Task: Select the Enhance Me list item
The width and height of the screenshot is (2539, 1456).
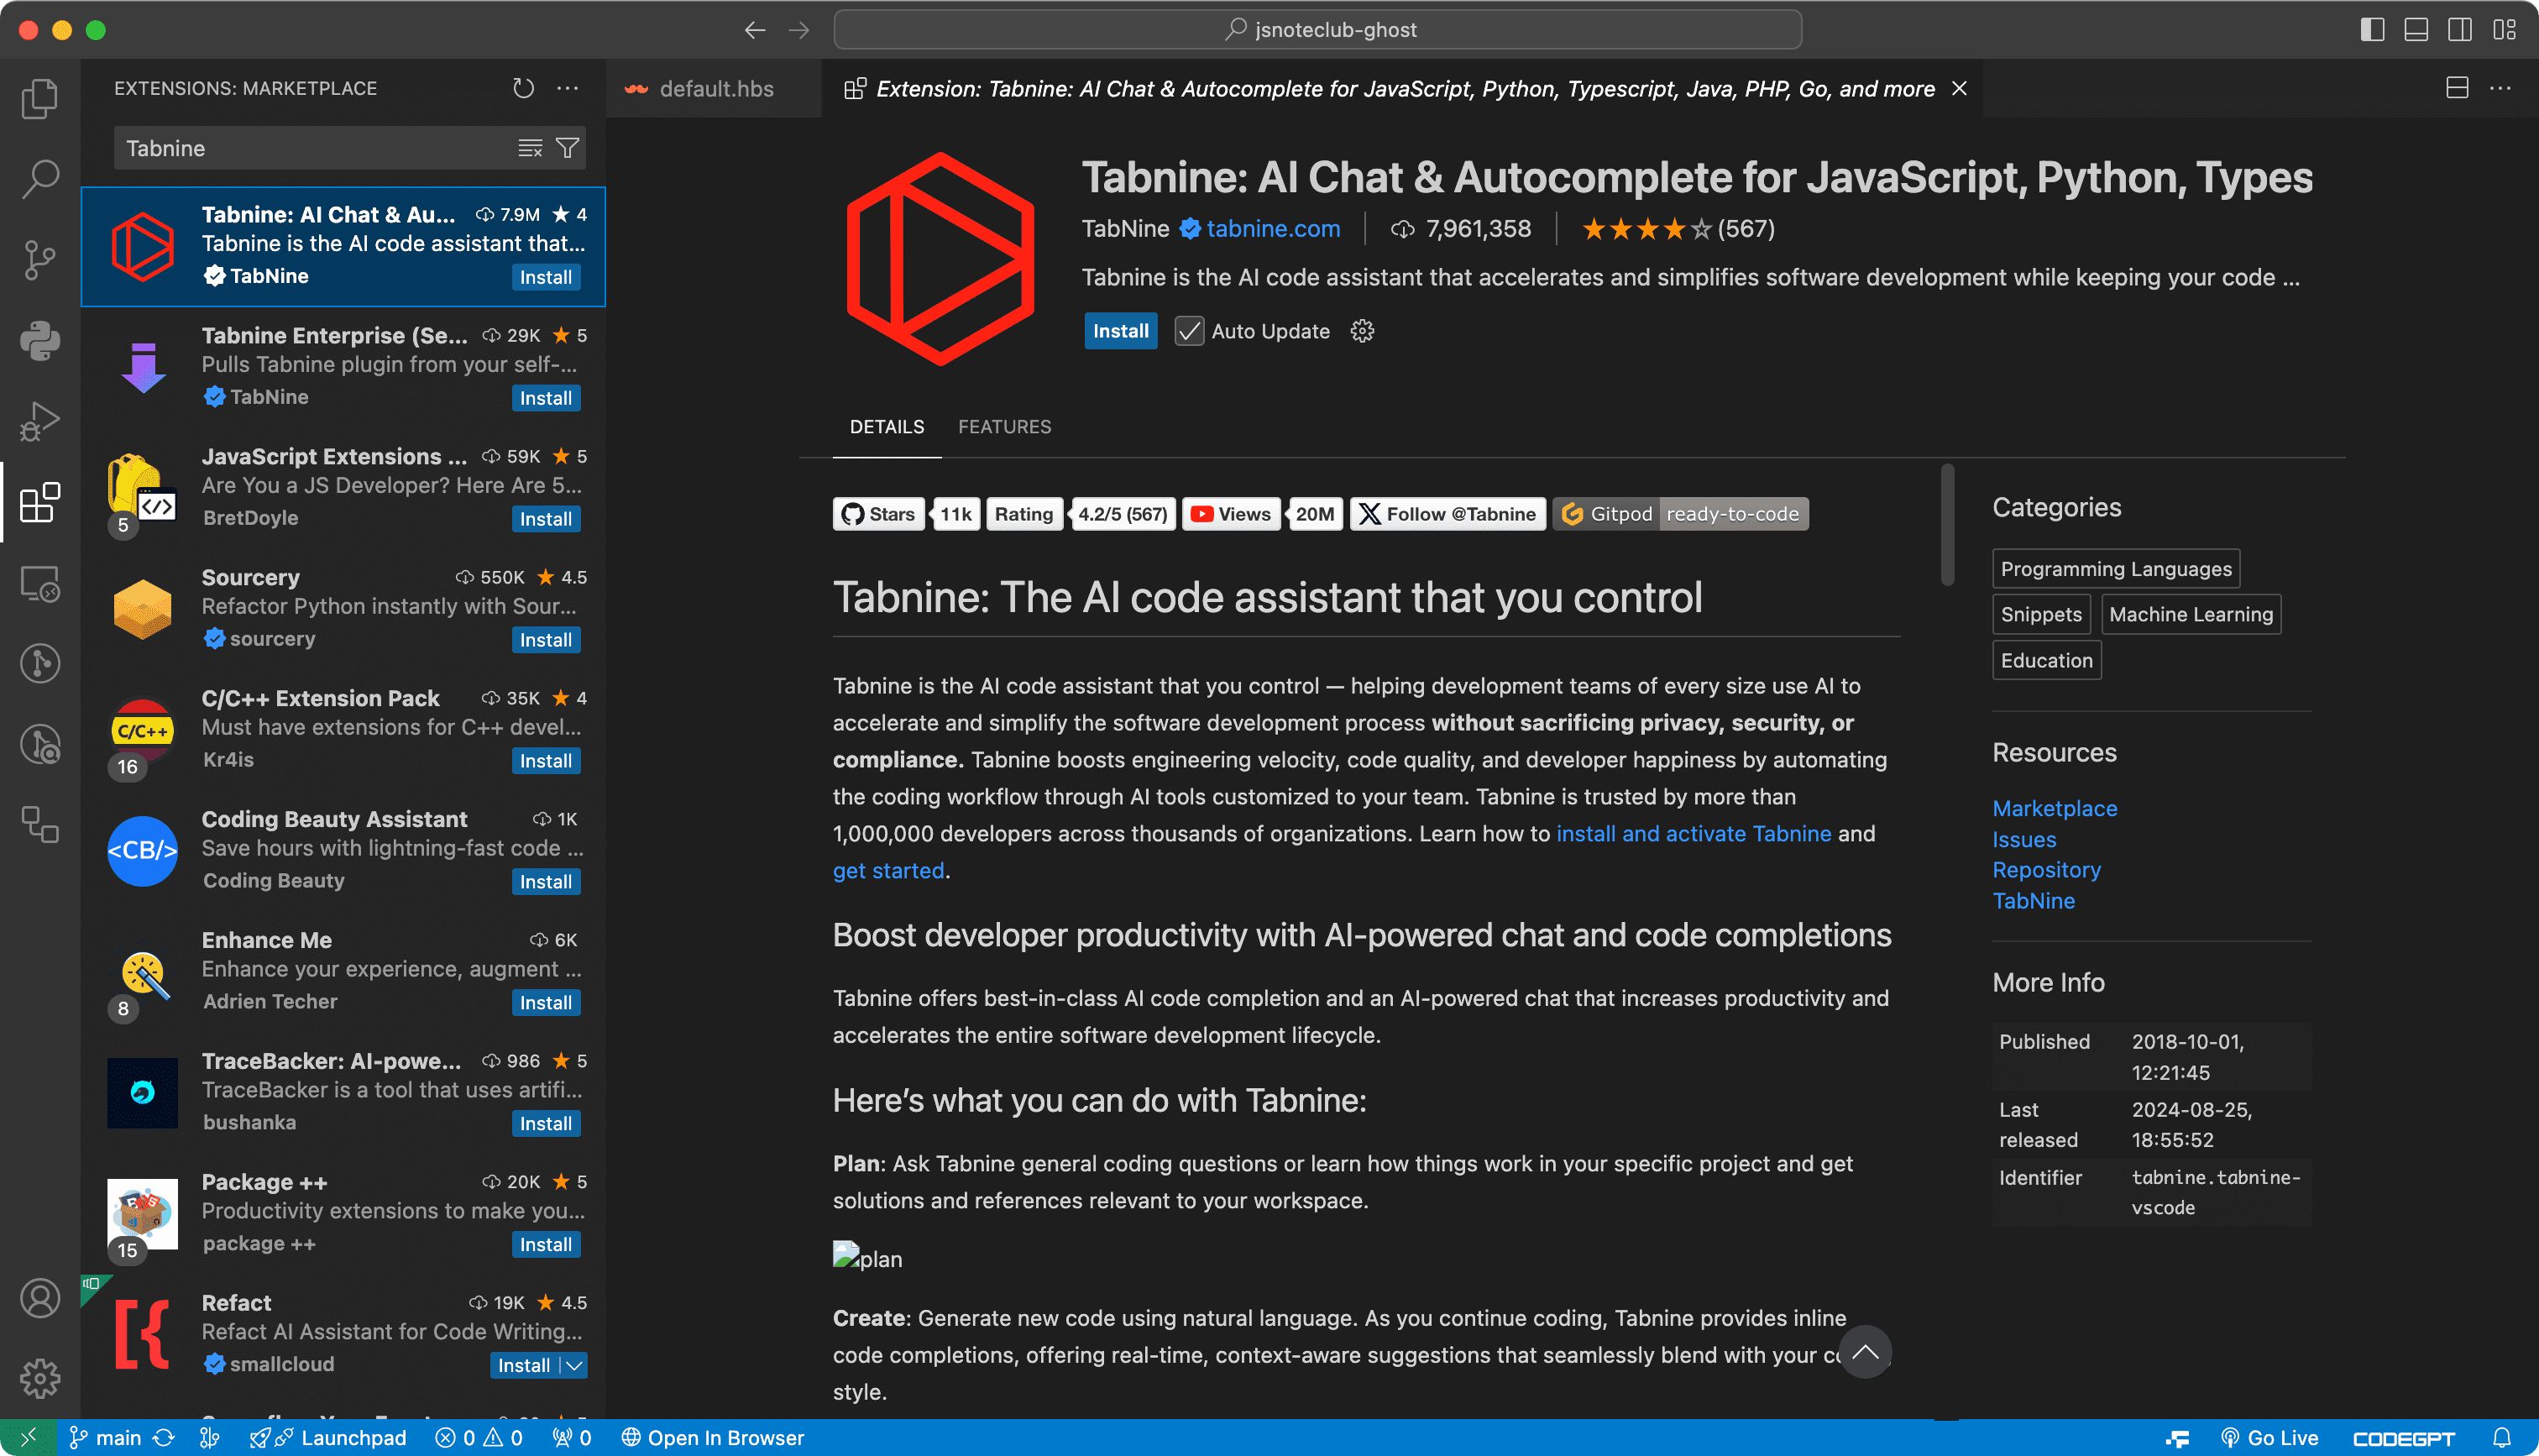Action: (343, 972)
